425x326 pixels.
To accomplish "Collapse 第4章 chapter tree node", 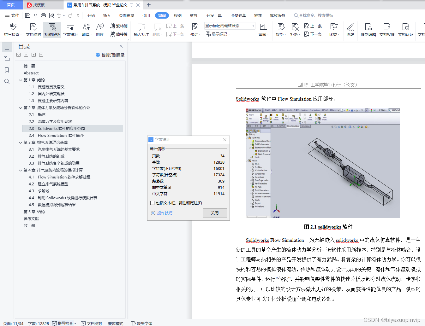I will pos(21,170).
